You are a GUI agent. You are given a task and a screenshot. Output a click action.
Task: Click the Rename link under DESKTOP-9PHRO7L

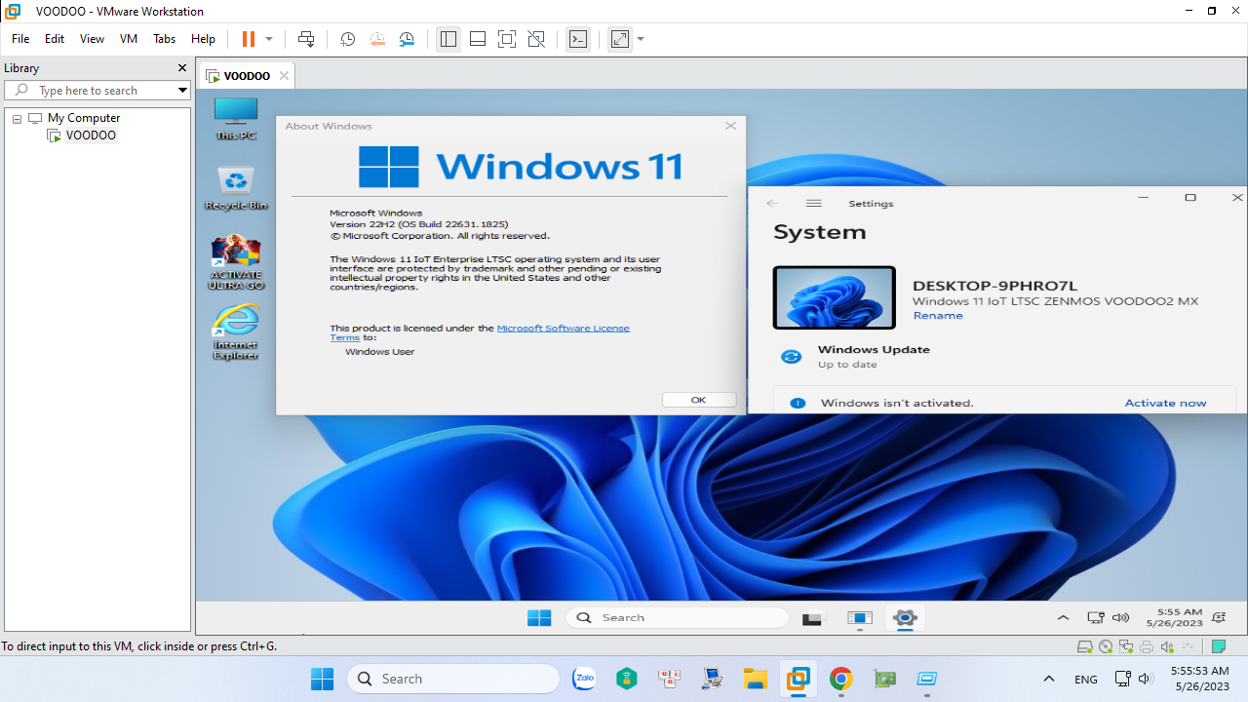click(938, 316)
